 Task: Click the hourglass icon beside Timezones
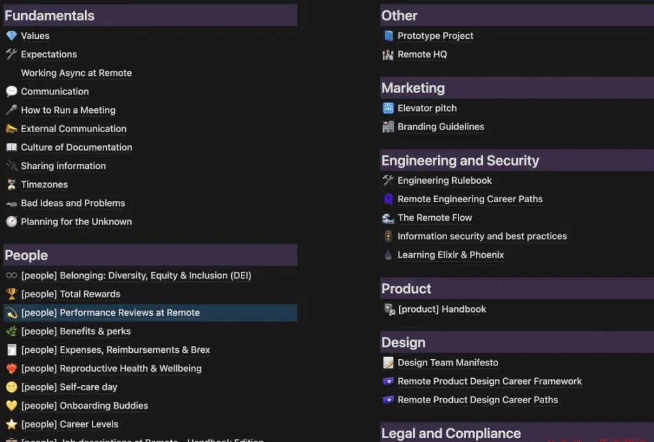[11, 185]
